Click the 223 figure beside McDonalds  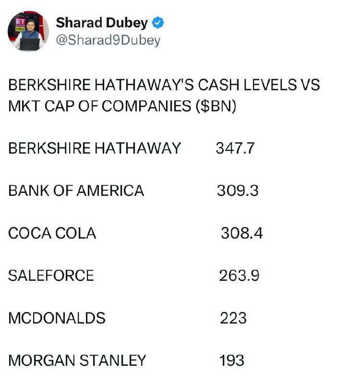click(233, 318)
